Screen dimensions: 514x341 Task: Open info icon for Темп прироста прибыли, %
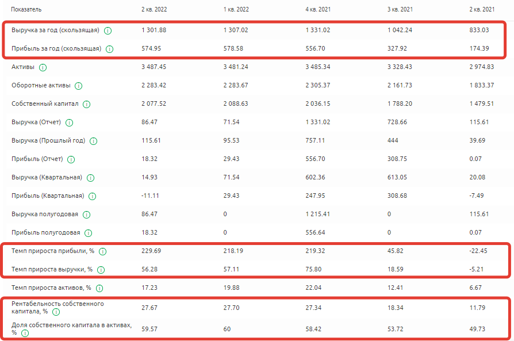click(102, 251)
